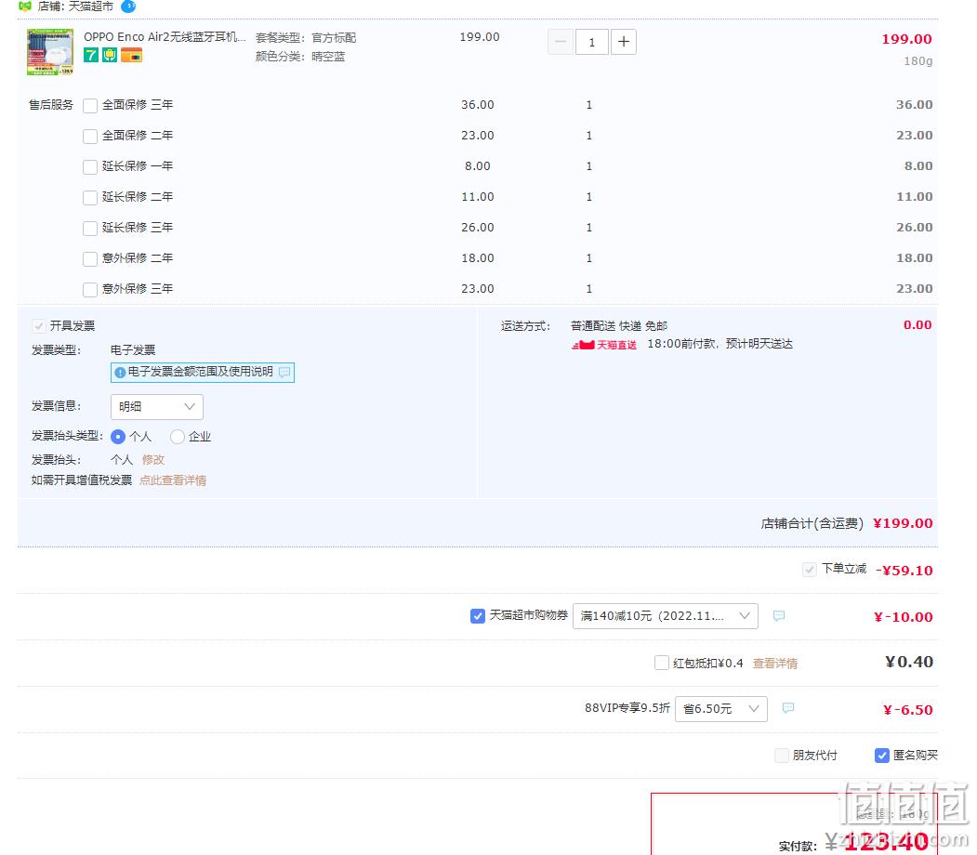
Task: Click 颜色分类: 晴空蓝 text
Action: pyautogui.click(x=300, y=57)
